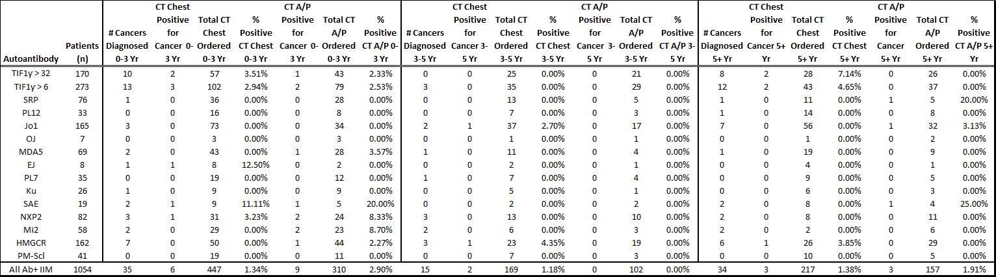The height and width of the screenshot is (277, 996).
Task: Click the 12.50% cell in EJ row
Action: pos(256,165)
